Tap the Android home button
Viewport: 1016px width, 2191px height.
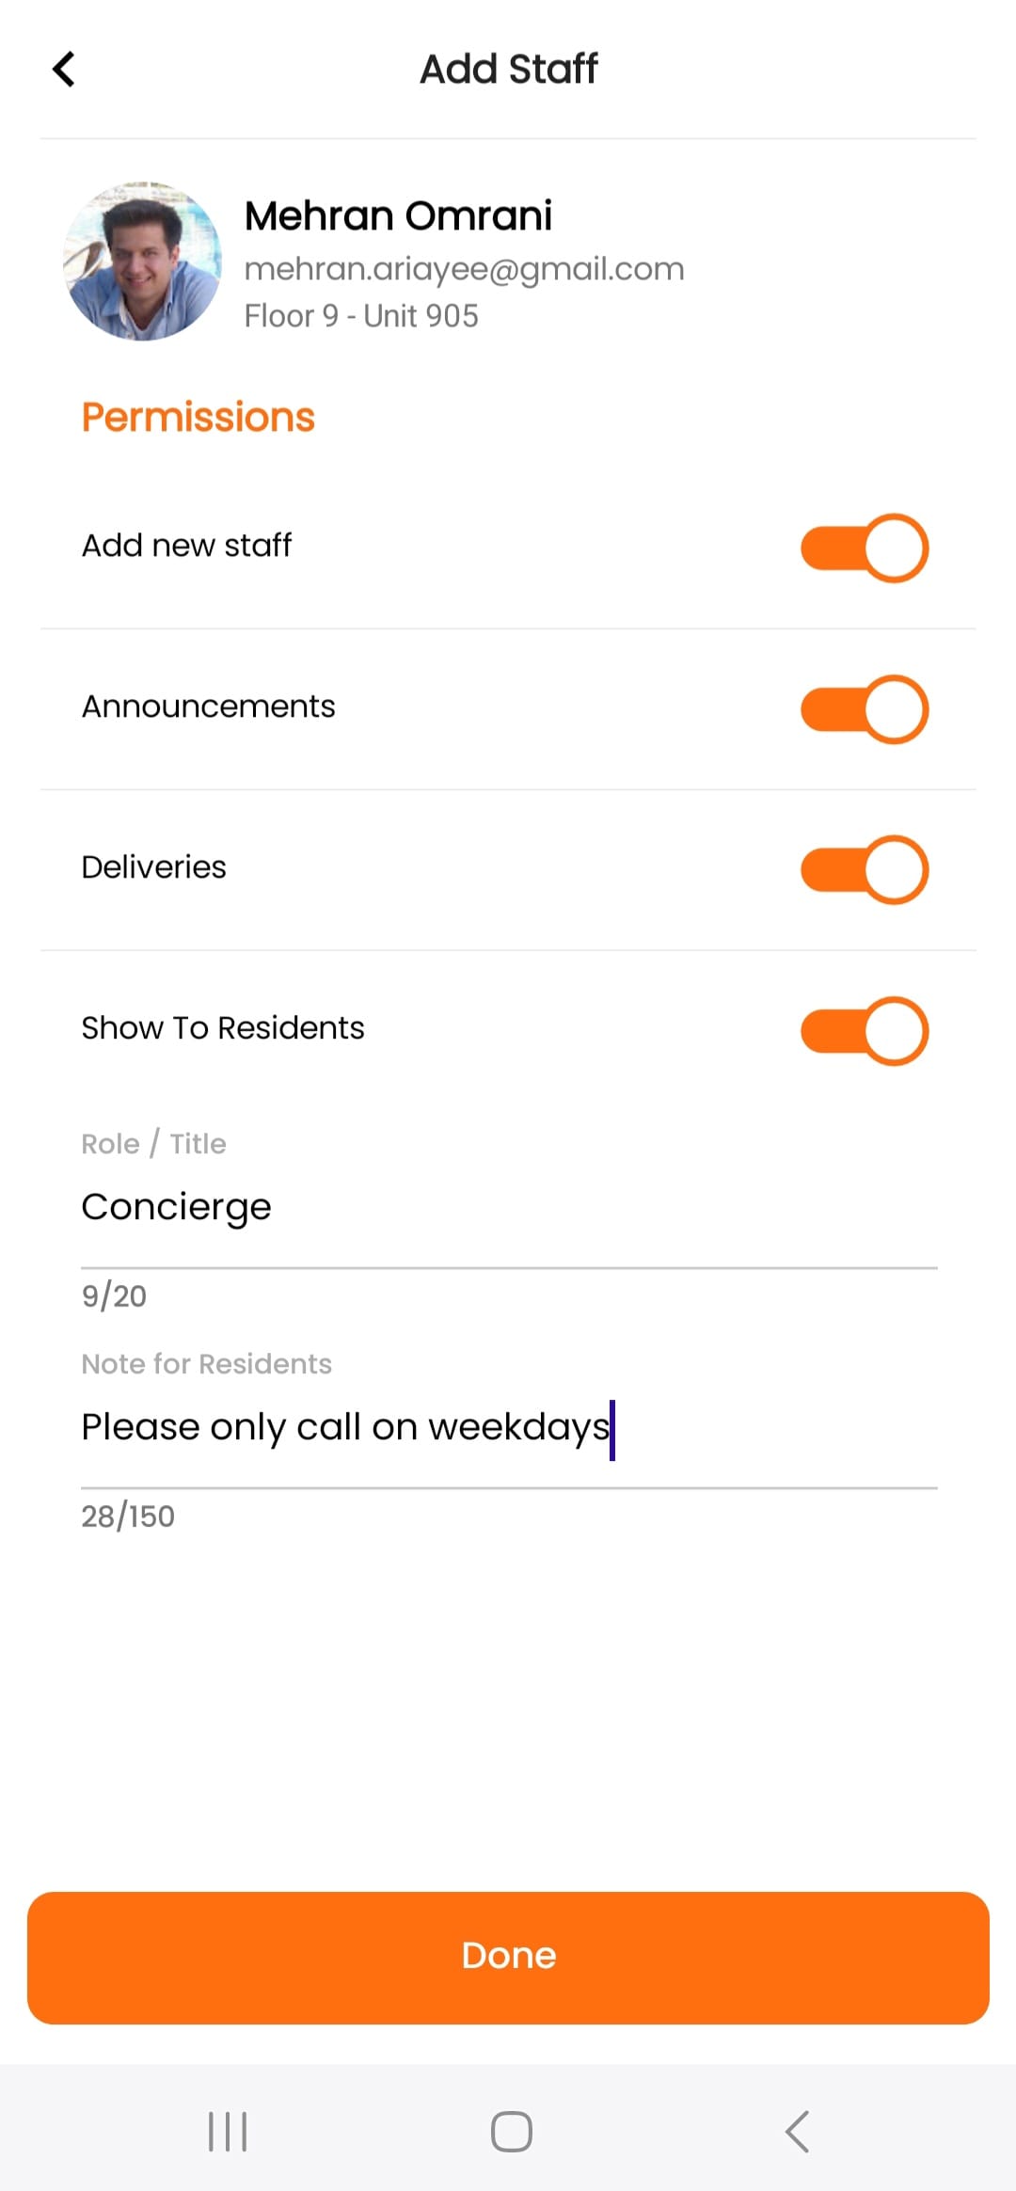(511, 2132)
